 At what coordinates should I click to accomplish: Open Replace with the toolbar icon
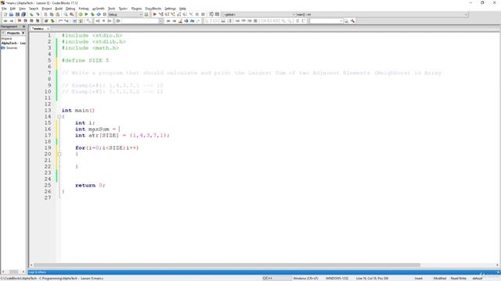click(71, 14)
